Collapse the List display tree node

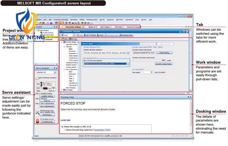coord(61,90)
